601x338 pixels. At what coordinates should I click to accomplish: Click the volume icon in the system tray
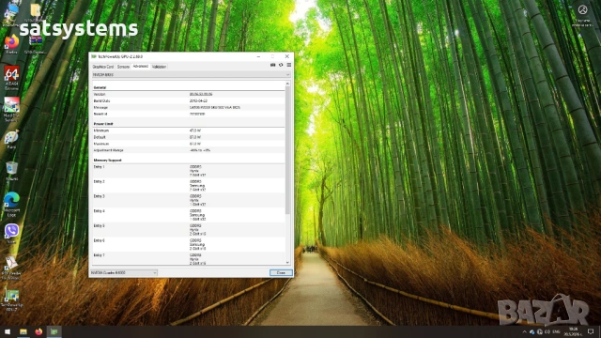pos(547,331)
